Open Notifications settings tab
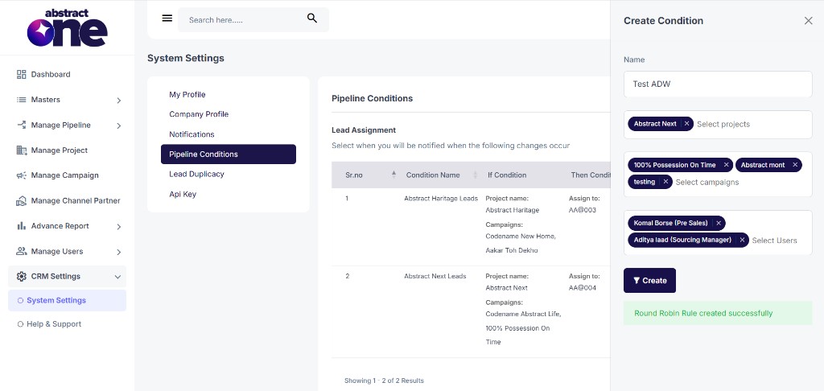824x391 pixels. pos(192,134)
